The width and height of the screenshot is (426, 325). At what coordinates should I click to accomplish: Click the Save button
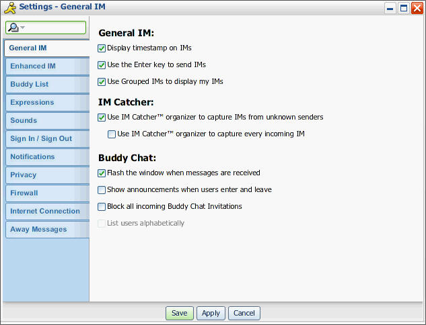pos(180,313)
